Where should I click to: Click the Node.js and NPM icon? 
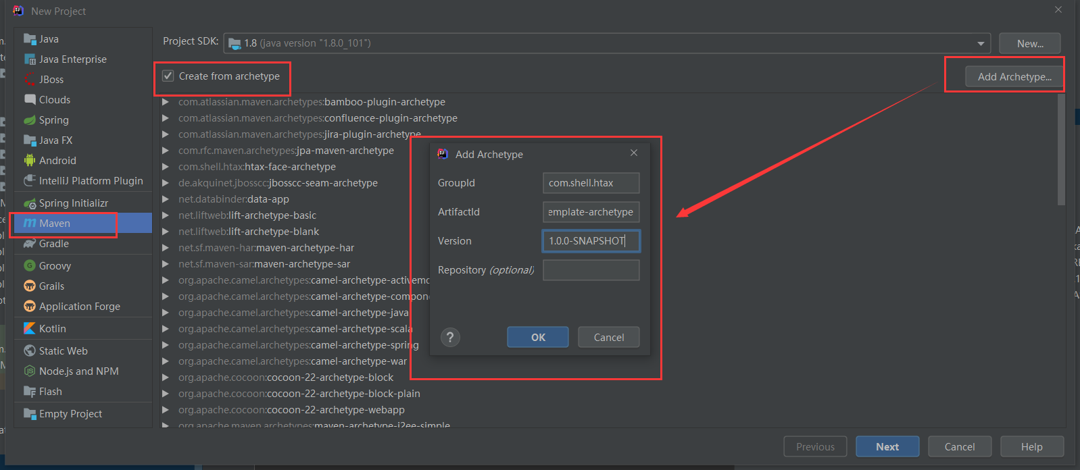pos(30,371)
